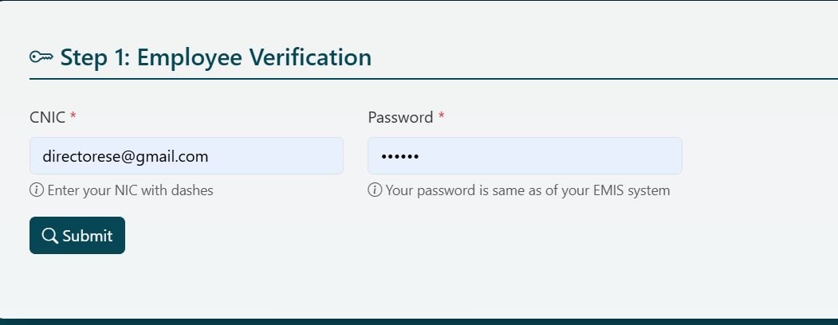The width and height of the screenshot is (838, 325).
Task: Click the red asterisk next to Password
Action: (442, 117)
